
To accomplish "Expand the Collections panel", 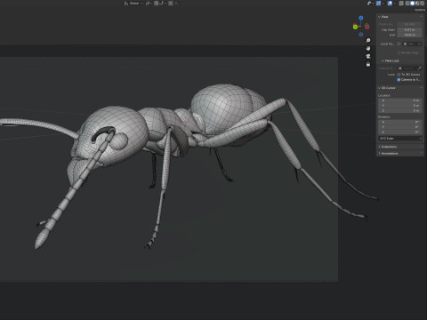I will 388,147.
